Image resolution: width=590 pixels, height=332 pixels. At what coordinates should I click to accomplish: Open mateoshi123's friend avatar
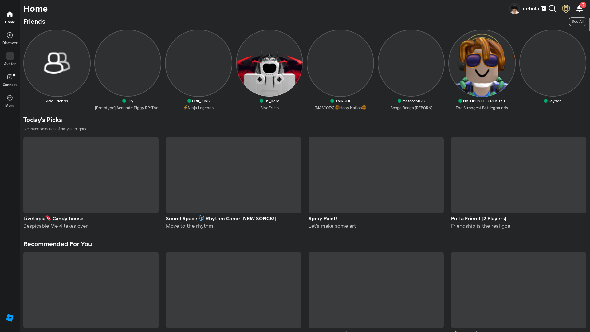pos(411,63)
